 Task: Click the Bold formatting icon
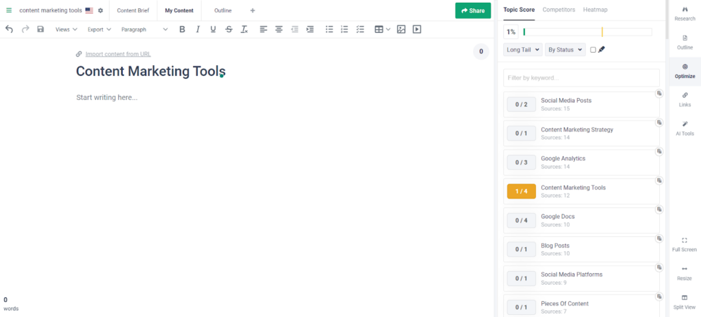182,29
